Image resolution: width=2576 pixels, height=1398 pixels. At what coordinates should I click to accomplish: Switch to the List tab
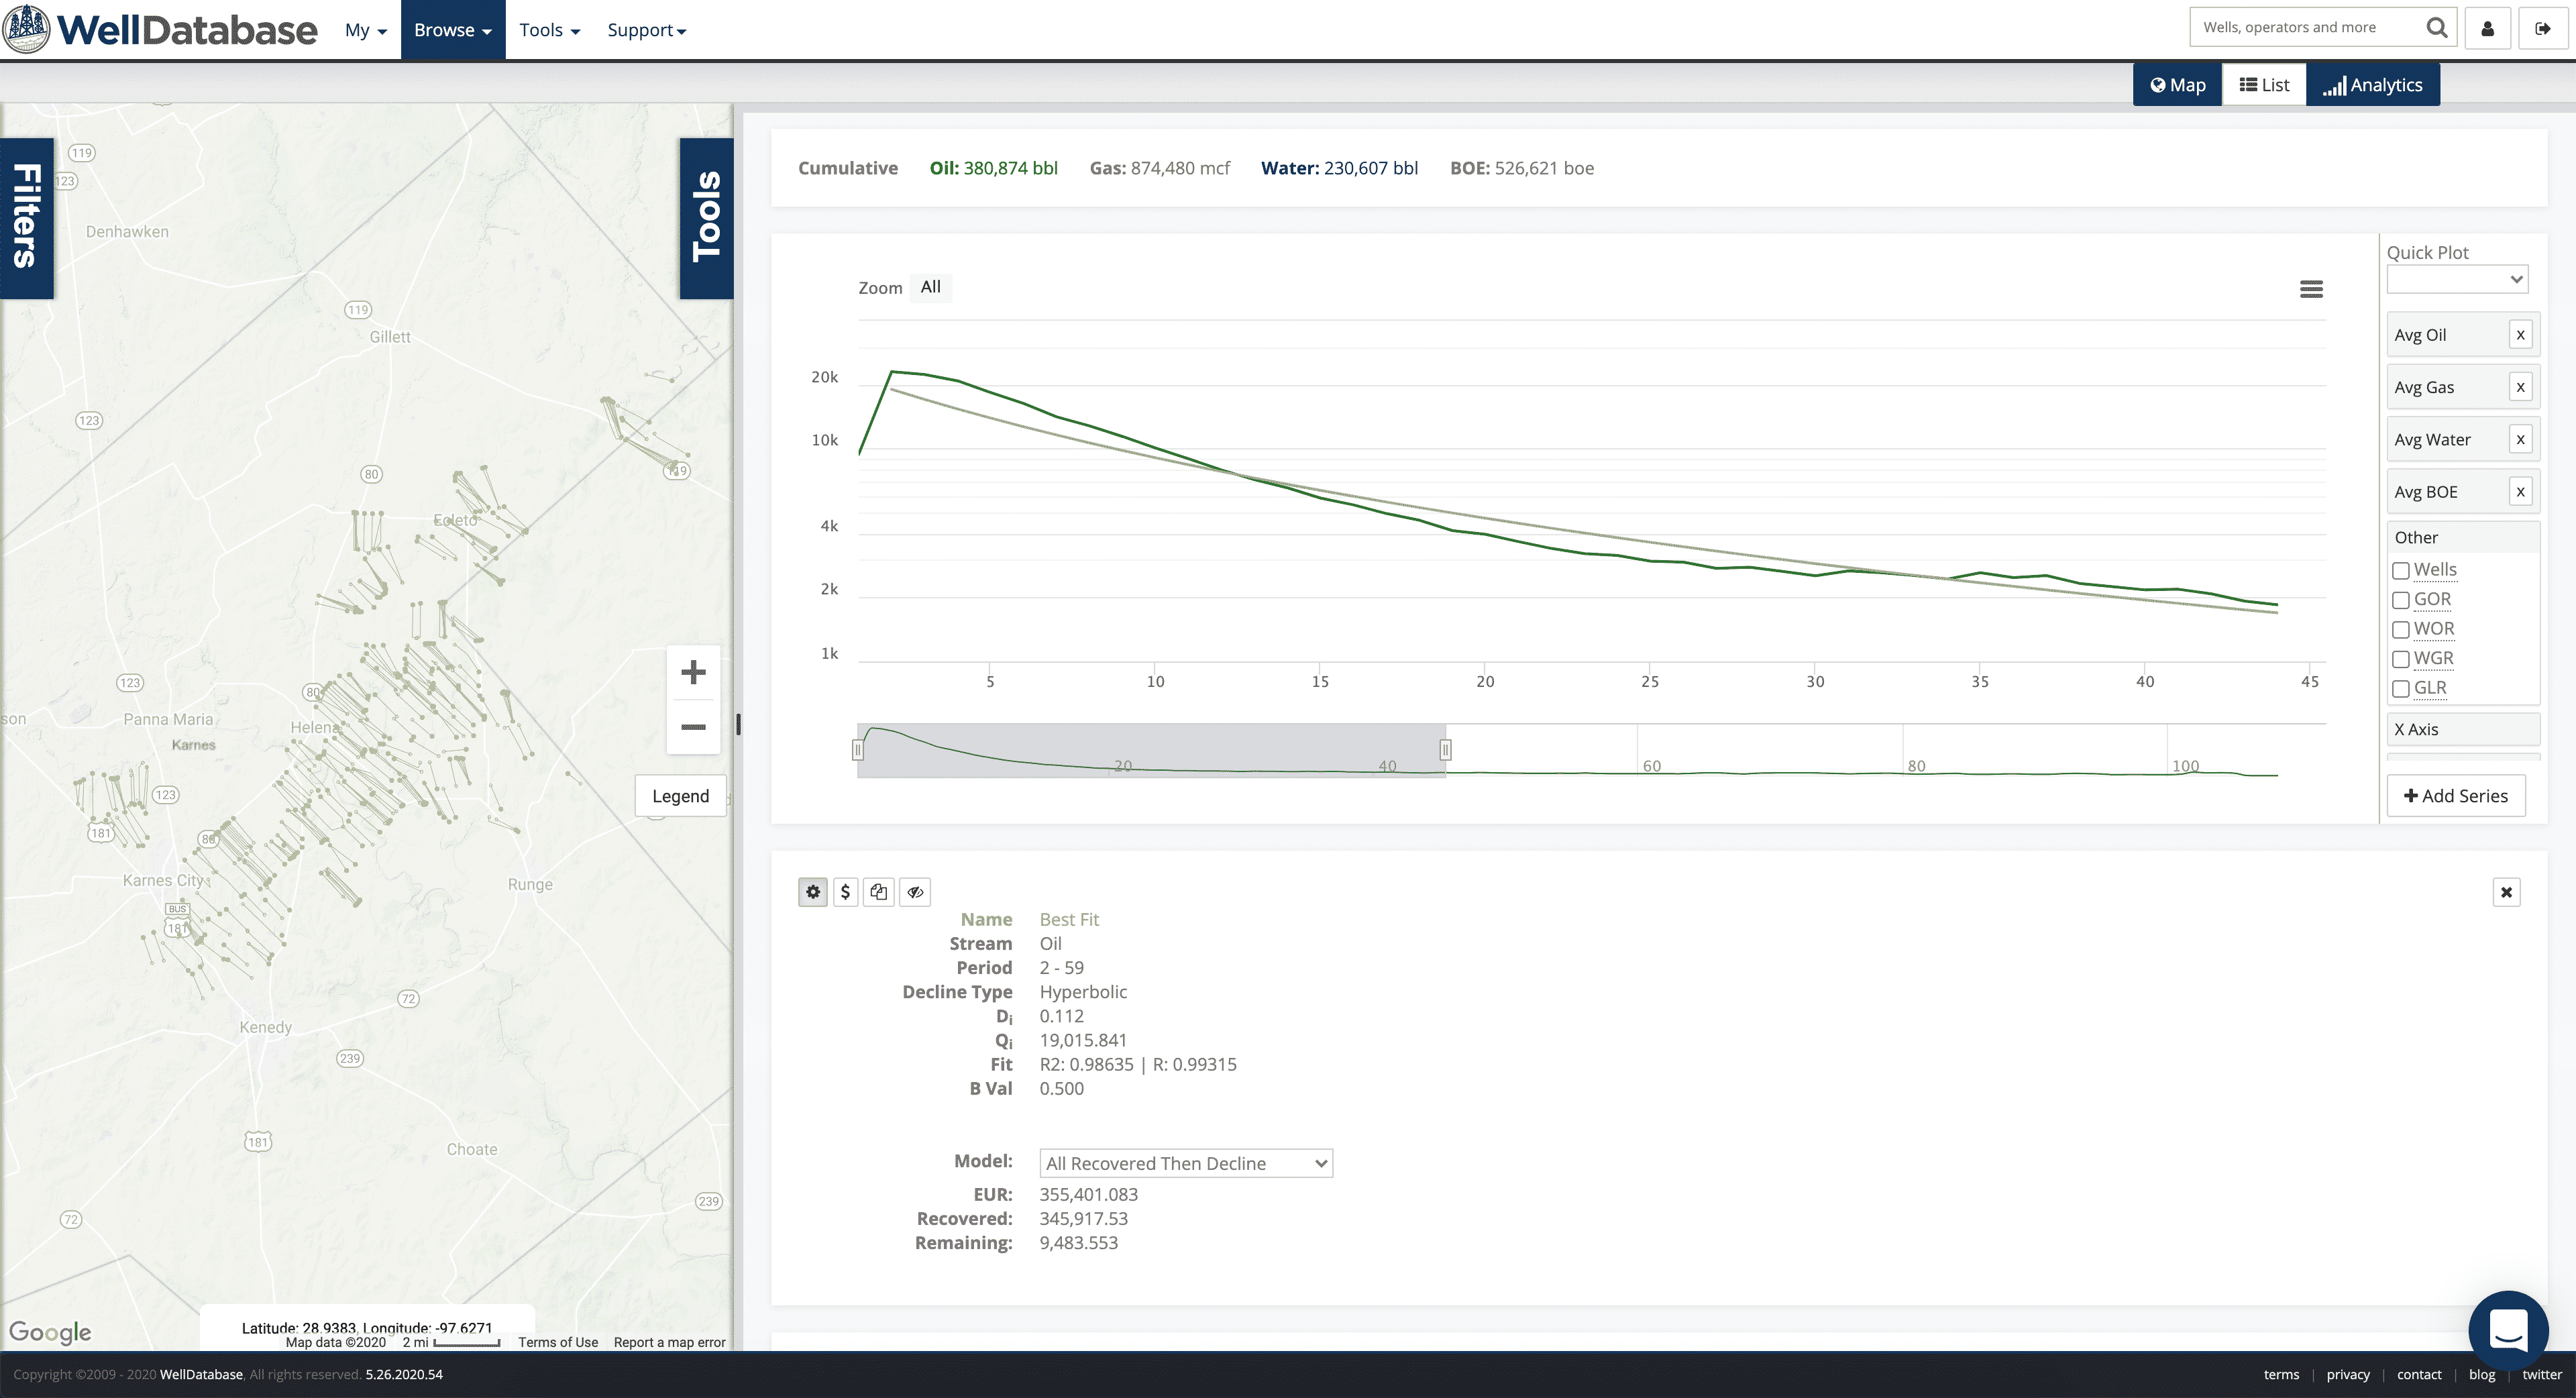click(2263, 85)
